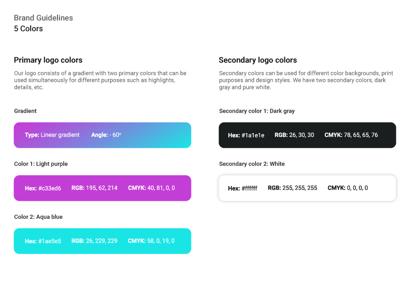
Task: Select the CMYK 58, 0, 19, 0 value
Action: click(x=151, y=241)
